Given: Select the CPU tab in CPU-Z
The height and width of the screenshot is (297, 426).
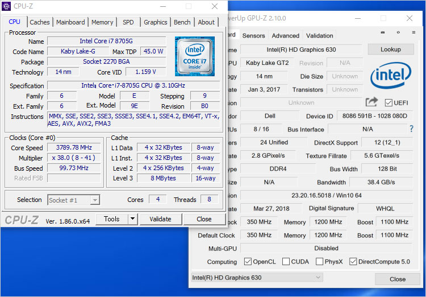Looking at the screenshot, I should tap(14, 22).
